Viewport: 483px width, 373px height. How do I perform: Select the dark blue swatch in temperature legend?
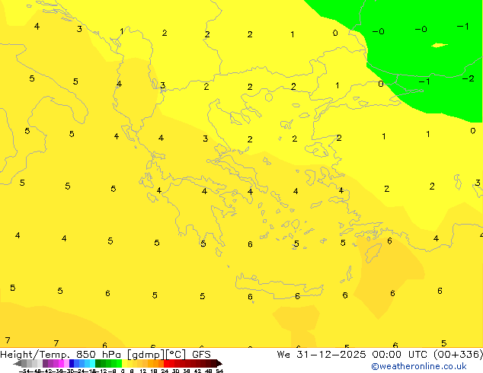coord(72,363)
